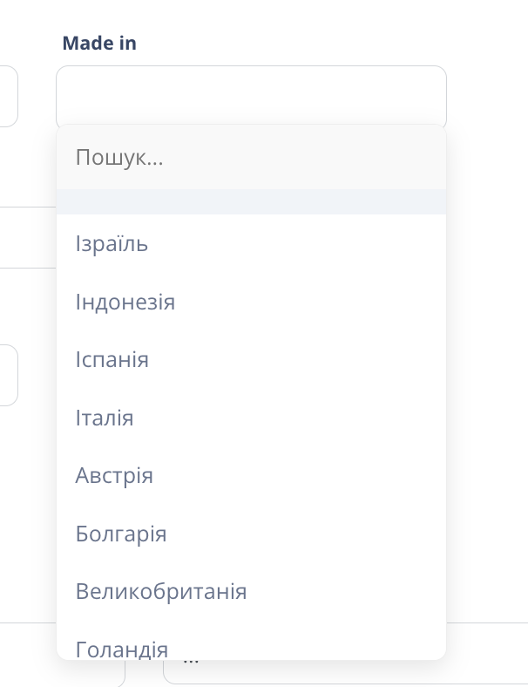Select Австрія from the list

[114, 476]
